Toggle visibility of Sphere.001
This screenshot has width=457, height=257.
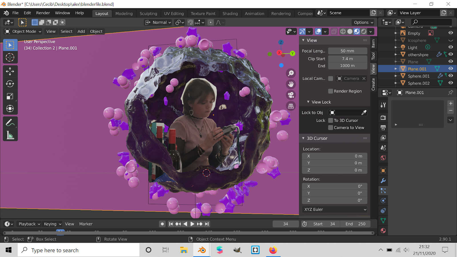[451, 76]
